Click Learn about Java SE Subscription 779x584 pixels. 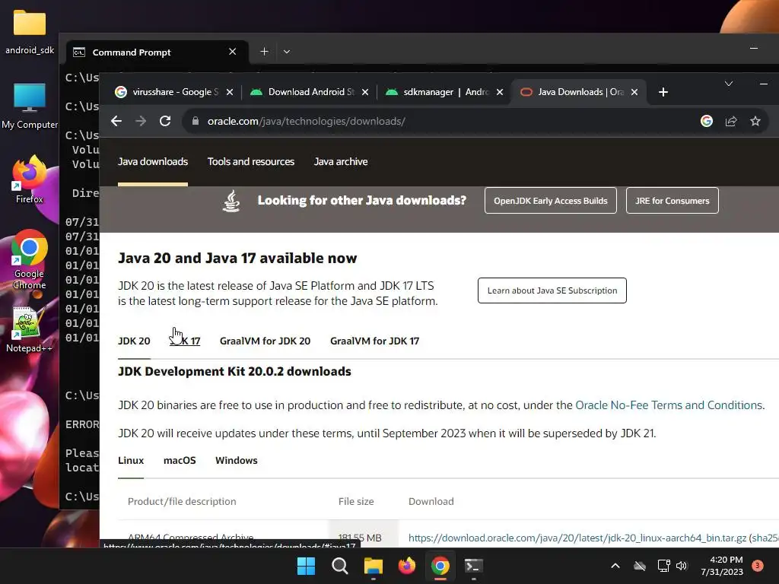pyautogui.click(x=552, y=290)
